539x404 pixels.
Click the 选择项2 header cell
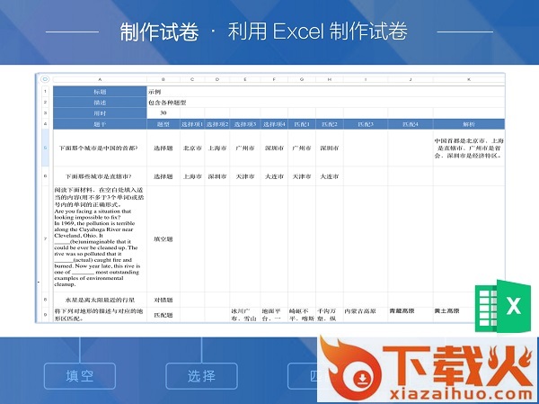click(x=217, y=124)
